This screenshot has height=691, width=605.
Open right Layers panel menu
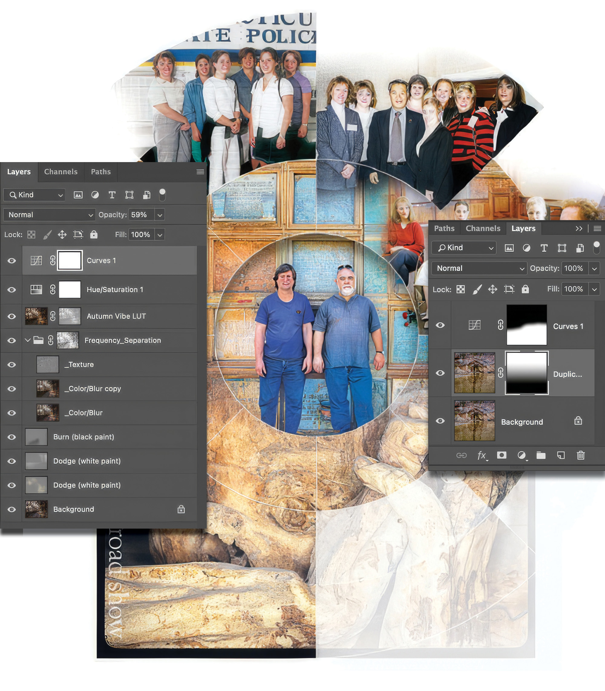(597, 229)
